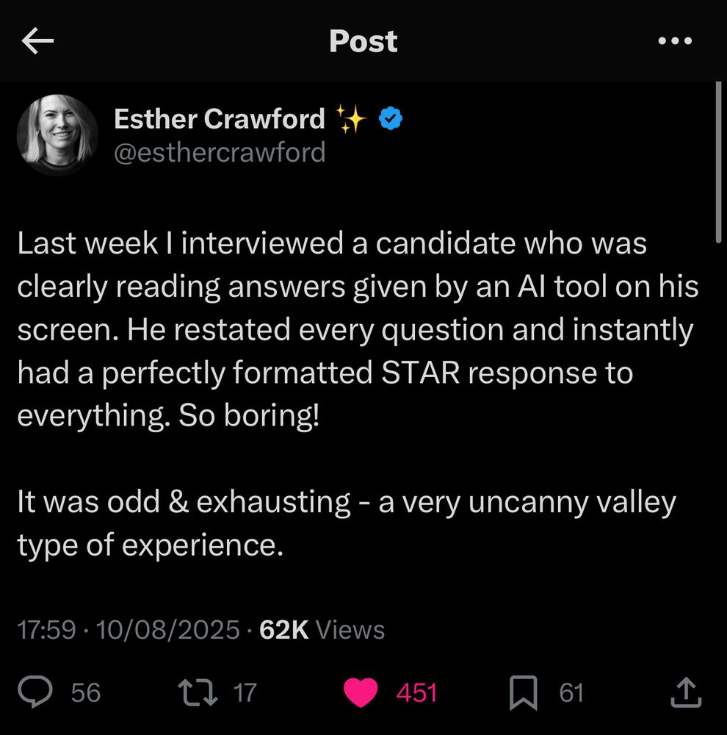Click the 451 likes count

(416, 693)
